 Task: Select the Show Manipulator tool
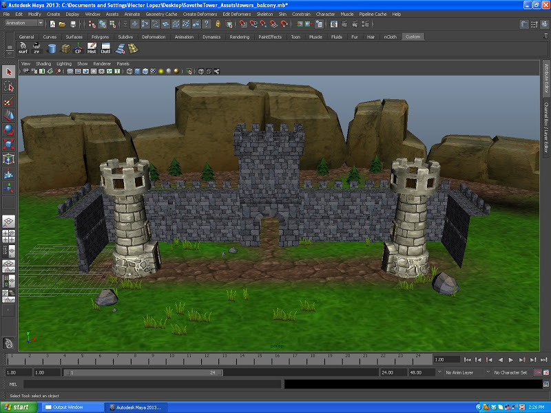point(9,188)
